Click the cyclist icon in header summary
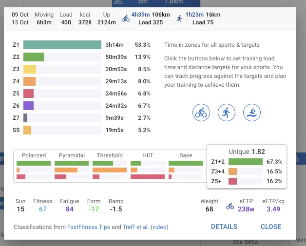 click(126, 19)
